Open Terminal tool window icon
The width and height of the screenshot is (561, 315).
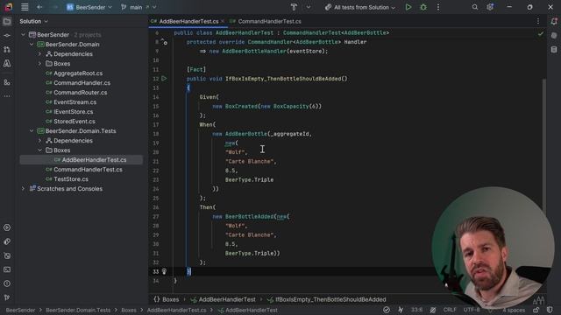(7, 269)
